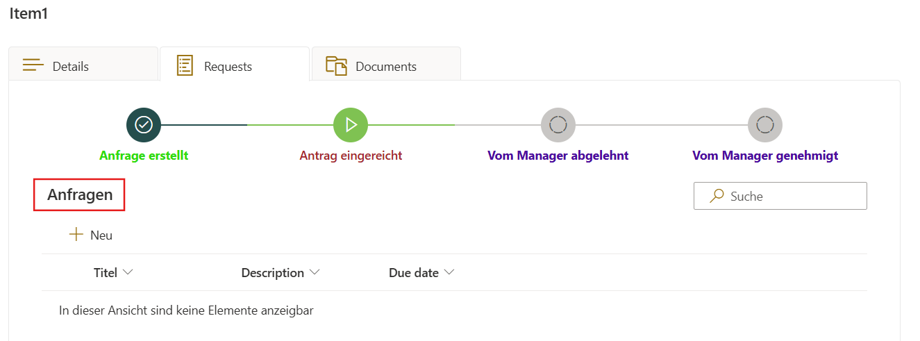
Task: Expand the Due date column chevron
Action: (449, 272)
